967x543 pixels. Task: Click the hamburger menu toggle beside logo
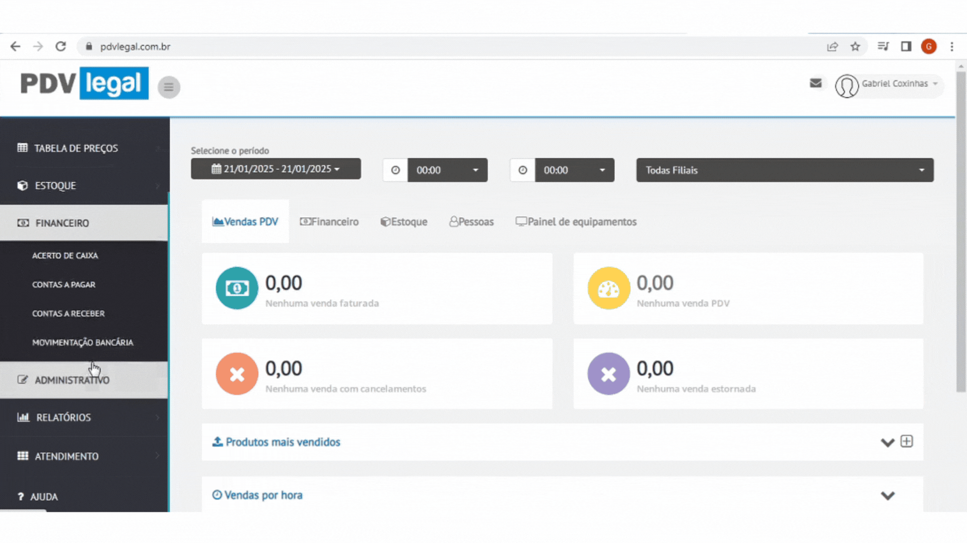169,87
